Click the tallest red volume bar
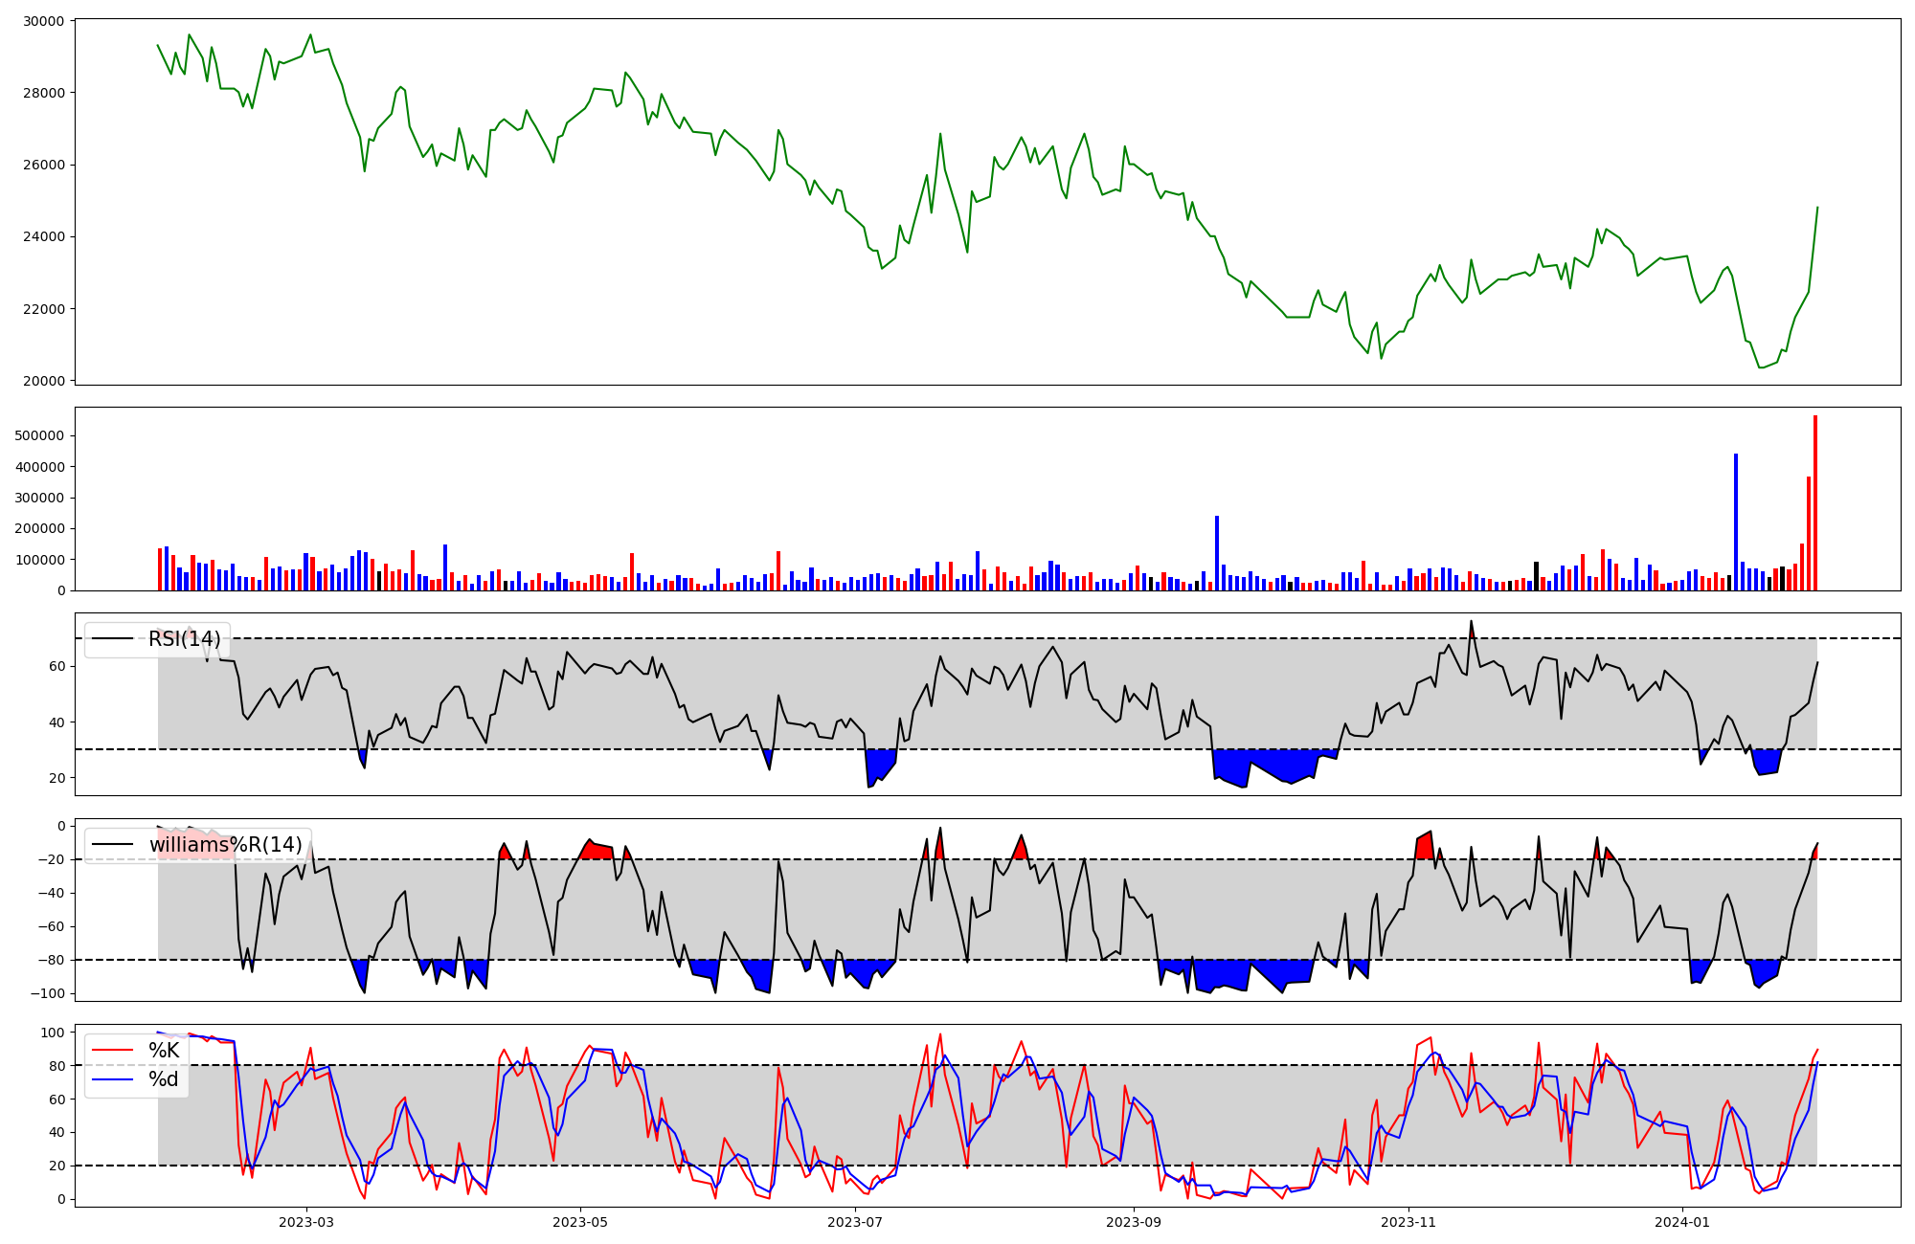The width and height of the screenshot is (1915, 1244). click(x=1814, y=503)
